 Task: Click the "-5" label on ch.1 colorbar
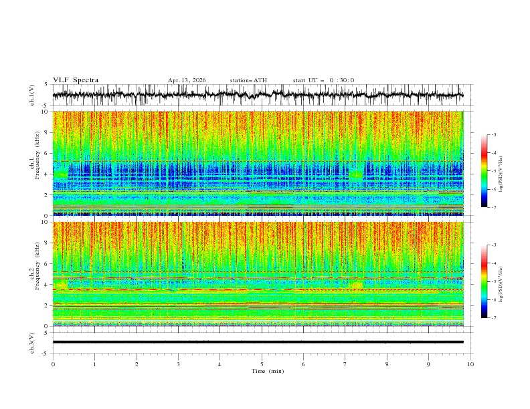tap(494, 171)
